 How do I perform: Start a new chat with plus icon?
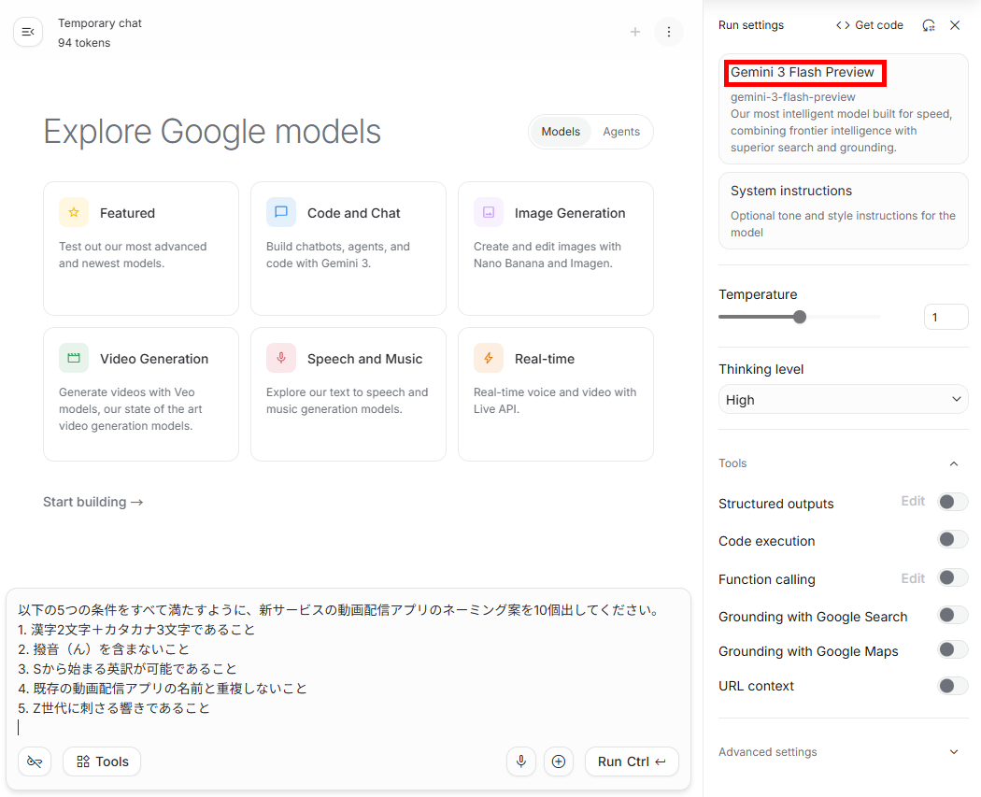(x=635, y=32)
